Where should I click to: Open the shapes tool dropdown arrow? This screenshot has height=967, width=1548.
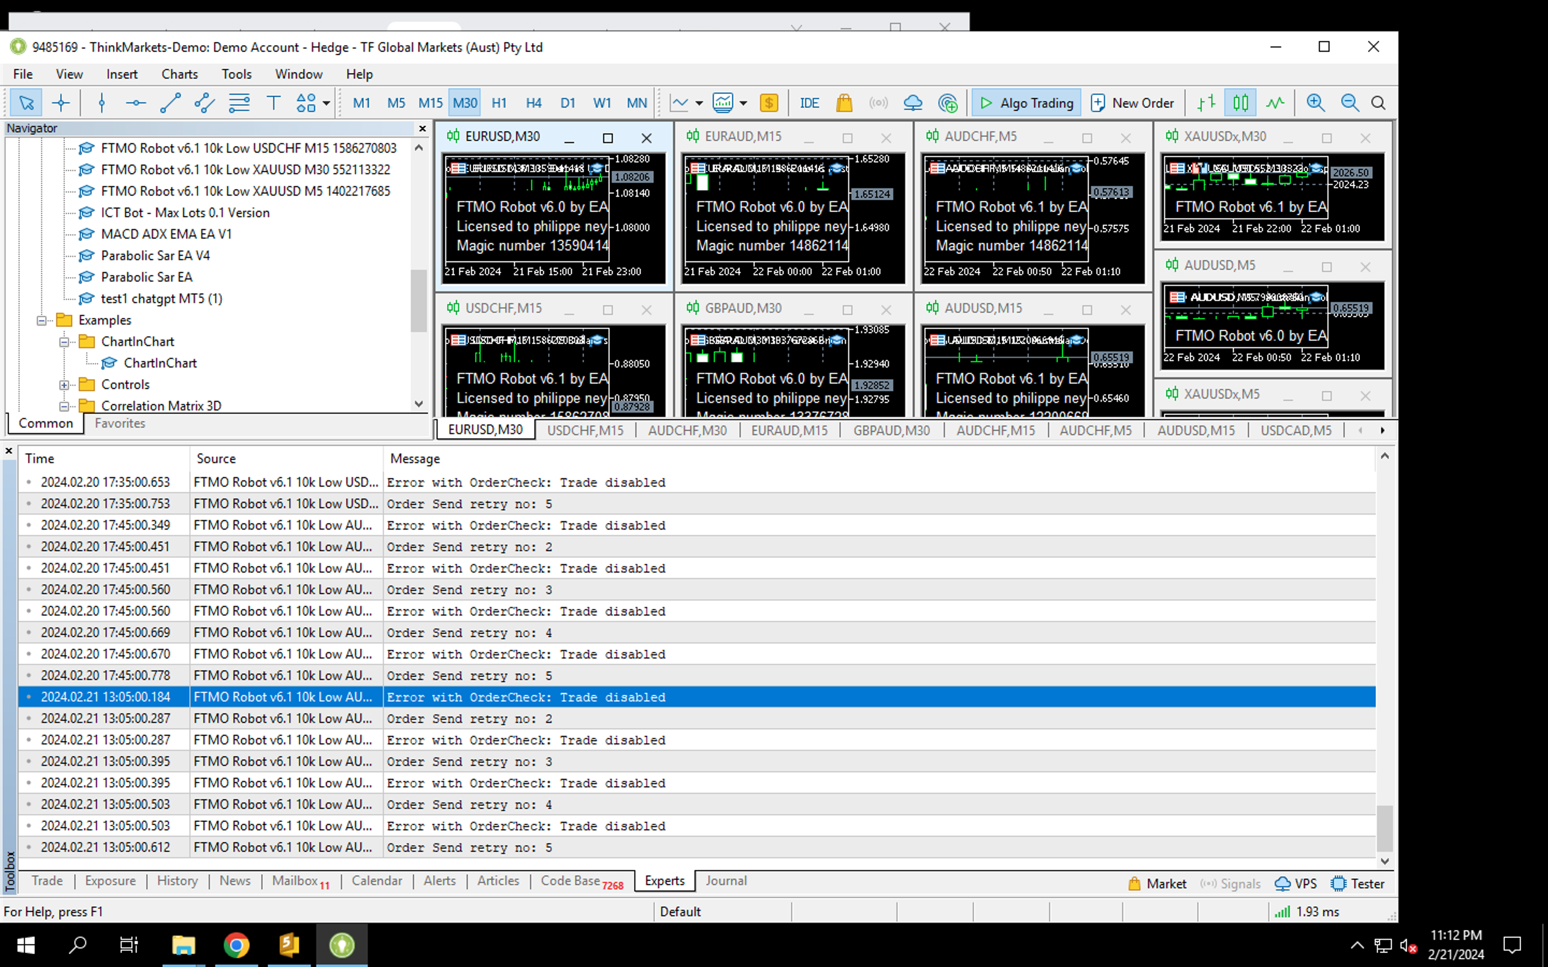click(x=326, y=103)
